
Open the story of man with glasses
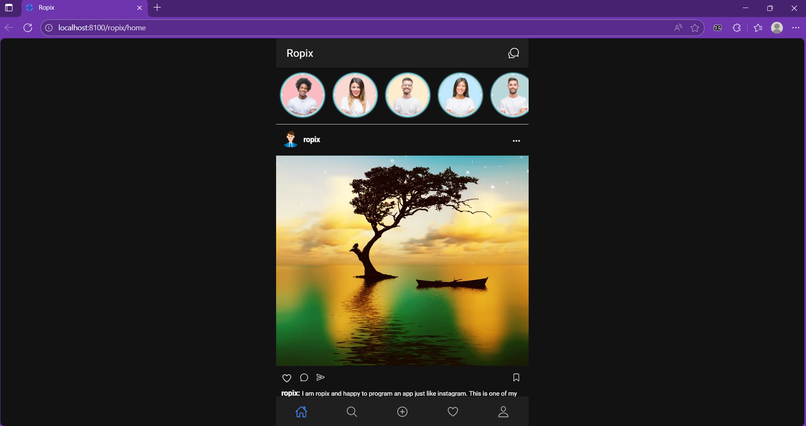[x=408, y=95]
